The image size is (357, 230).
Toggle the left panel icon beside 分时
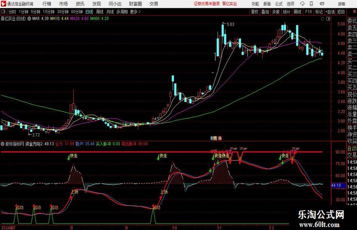tap(3, 12)
